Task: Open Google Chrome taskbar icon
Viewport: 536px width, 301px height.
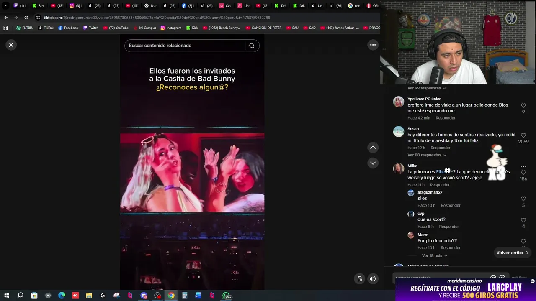Action: pos(171,296)
